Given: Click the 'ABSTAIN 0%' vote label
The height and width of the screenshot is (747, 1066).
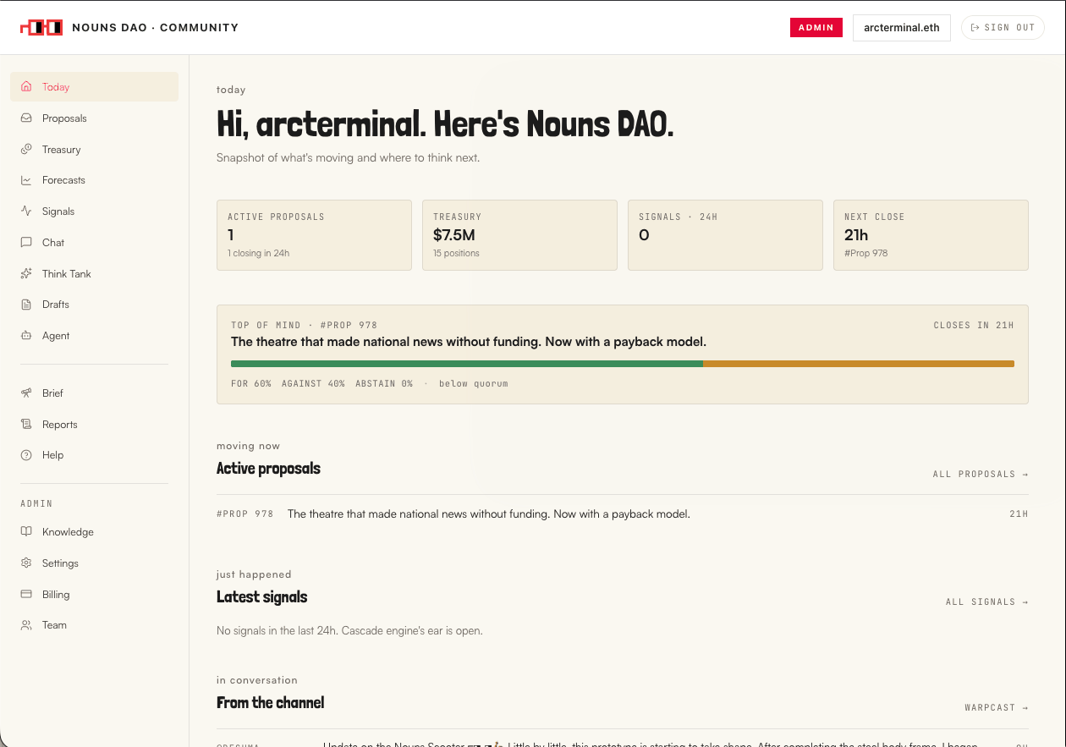Looking at the screenshot, I should [384, 383].
